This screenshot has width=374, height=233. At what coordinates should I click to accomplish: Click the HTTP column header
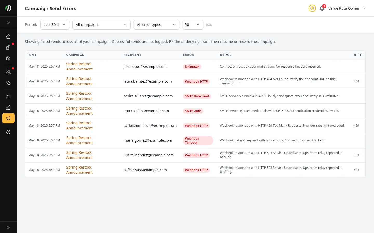(358, 55)
